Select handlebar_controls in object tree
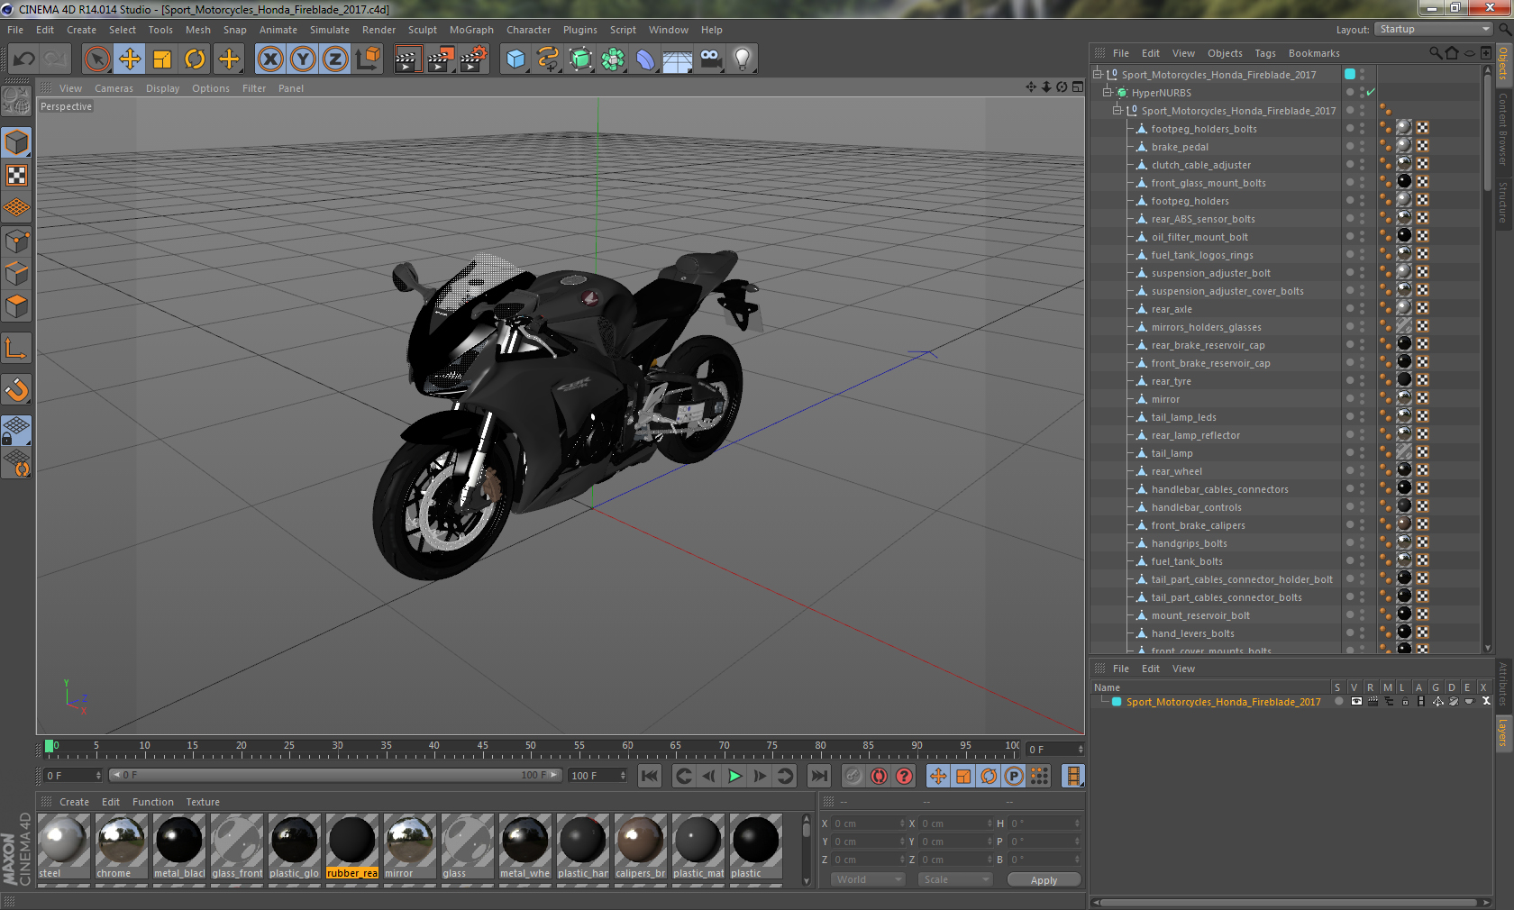This screenshot has height=910, width=1514. pos(1196,507)
